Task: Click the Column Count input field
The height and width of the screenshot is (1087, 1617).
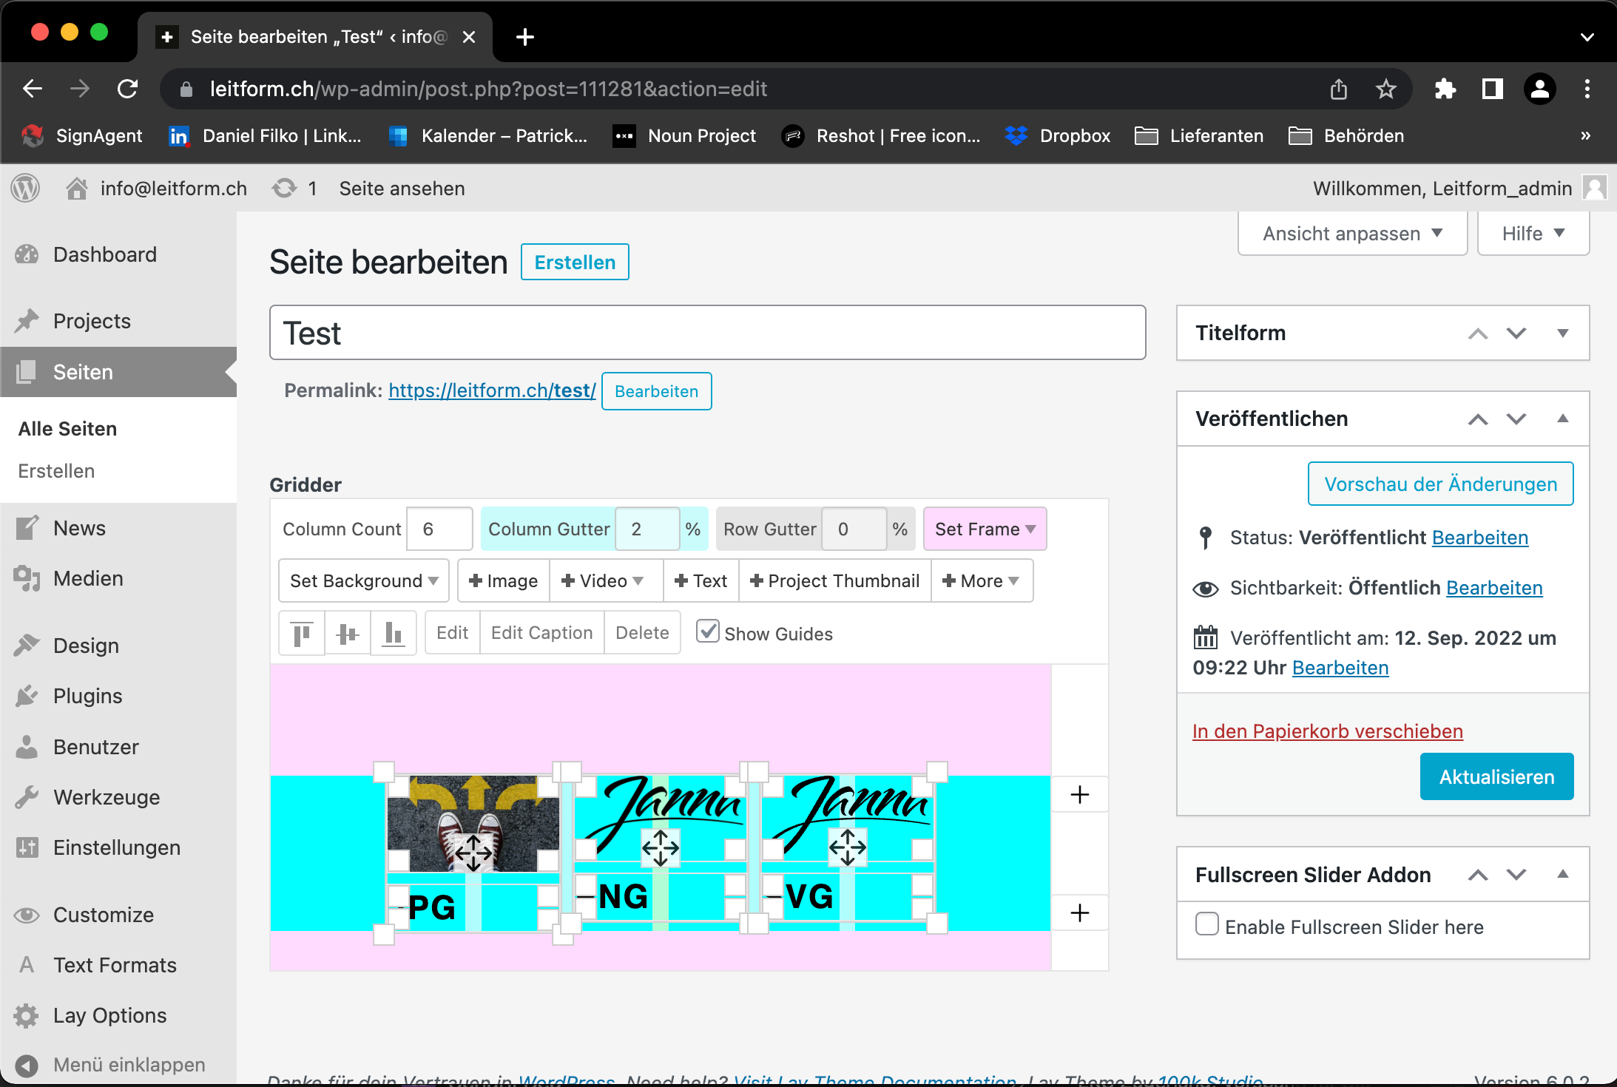Action: [x=439, y=529]
